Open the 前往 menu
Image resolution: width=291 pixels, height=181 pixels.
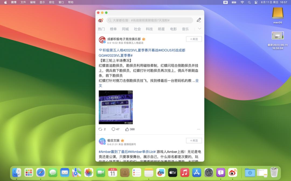(x=52, y=2)
